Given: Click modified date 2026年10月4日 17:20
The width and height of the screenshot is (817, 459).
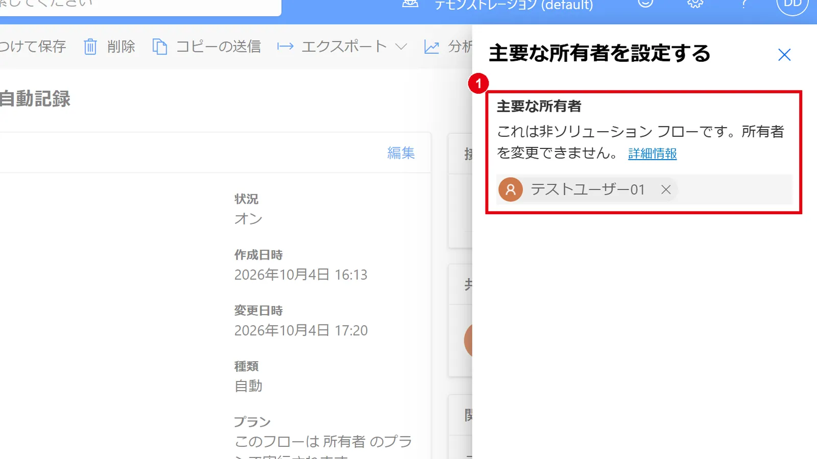Looking at the screenshot, I should [x=301, y=330].
